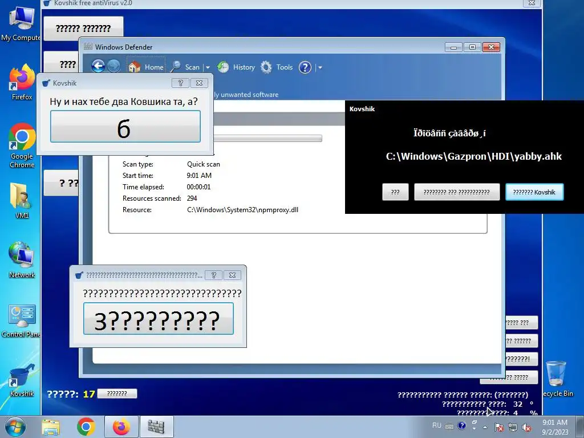Viewport: 584px width, 438px height.
Task: Click the large "б" button in Kovshik dialog
Action: (x=125, y=126)
